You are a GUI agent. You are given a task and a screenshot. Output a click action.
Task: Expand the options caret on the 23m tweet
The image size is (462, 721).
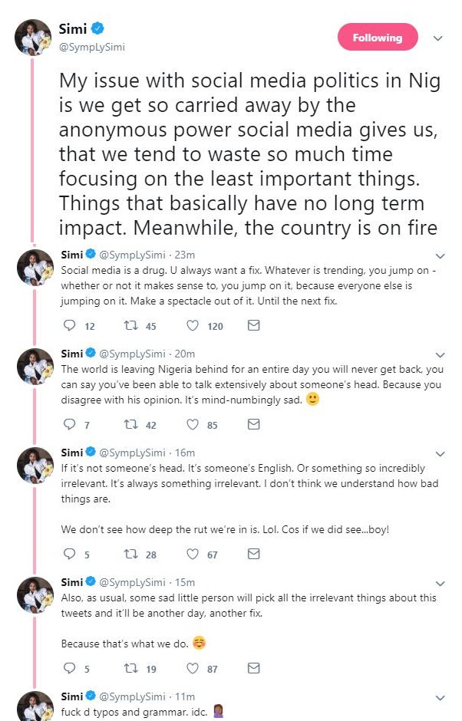pos(440,256)
